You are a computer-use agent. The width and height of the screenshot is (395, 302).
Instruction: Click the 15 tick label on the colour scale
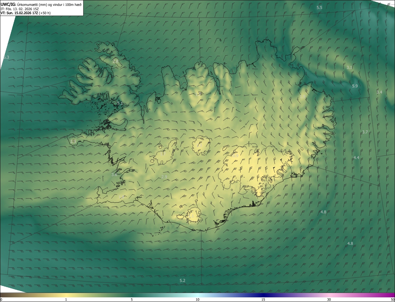[263, 300]
